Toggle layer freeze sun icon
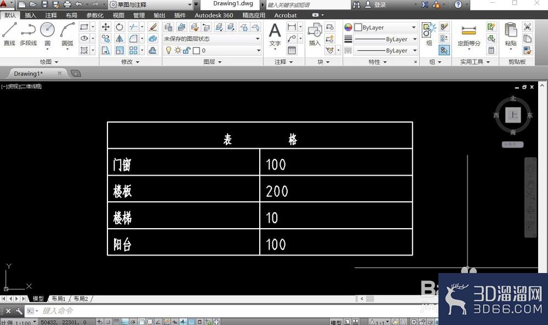Screen dimensions: 548x325 point(178,50)
